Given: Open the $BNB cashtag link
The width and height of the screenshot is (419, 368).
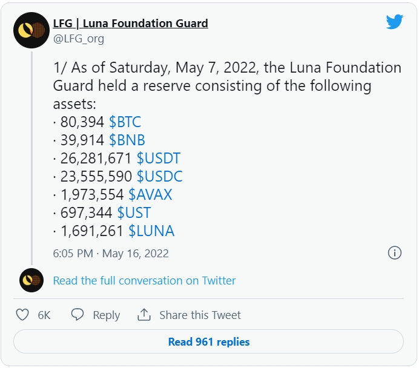Looking at the screenshot, I should tap(127, 141).
